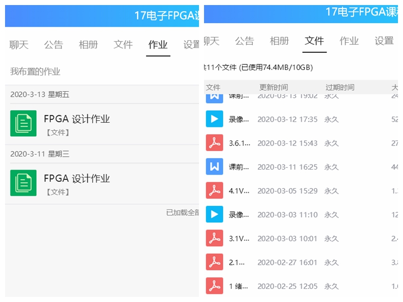
Task: Open the FPGA 设计作业 title from 2020-3-13
Action: (77, 119)
